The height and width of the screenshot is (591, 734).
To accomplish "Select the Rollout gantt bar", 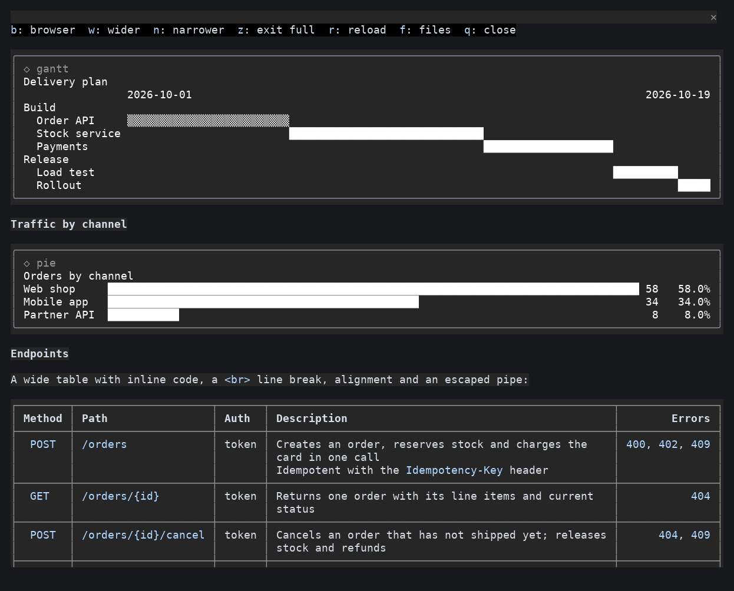I will (x=694, y=185).
